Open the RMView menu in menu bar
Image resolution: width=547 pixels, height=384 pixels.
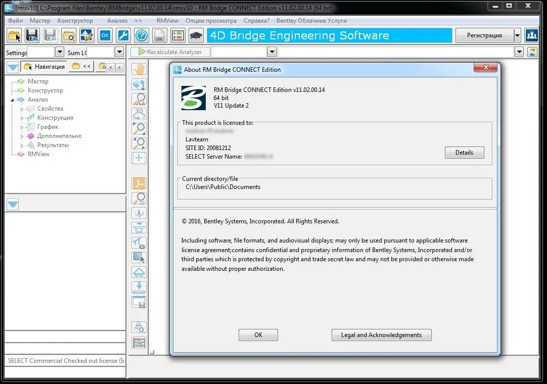(x=167, y=21)
